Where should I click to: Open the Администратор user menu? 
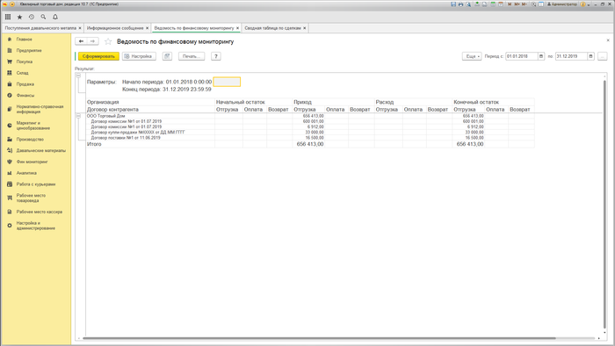tap(562, 4)
